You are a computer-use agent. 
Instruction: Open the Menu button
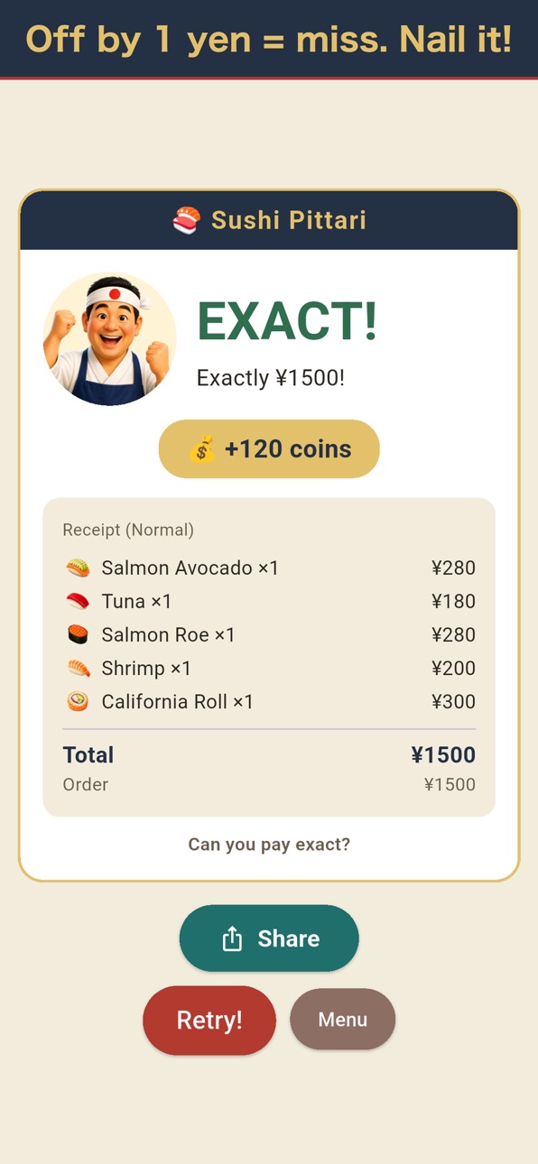[x=343, y=1020]
